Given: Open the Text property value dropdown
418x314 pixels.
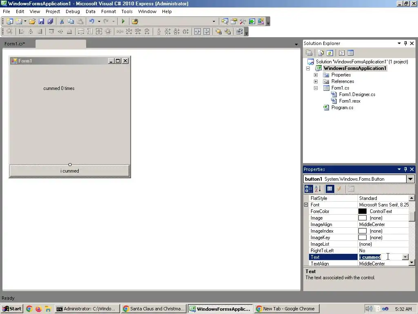Looking at the screenshot, I should [x=405, y=257].
